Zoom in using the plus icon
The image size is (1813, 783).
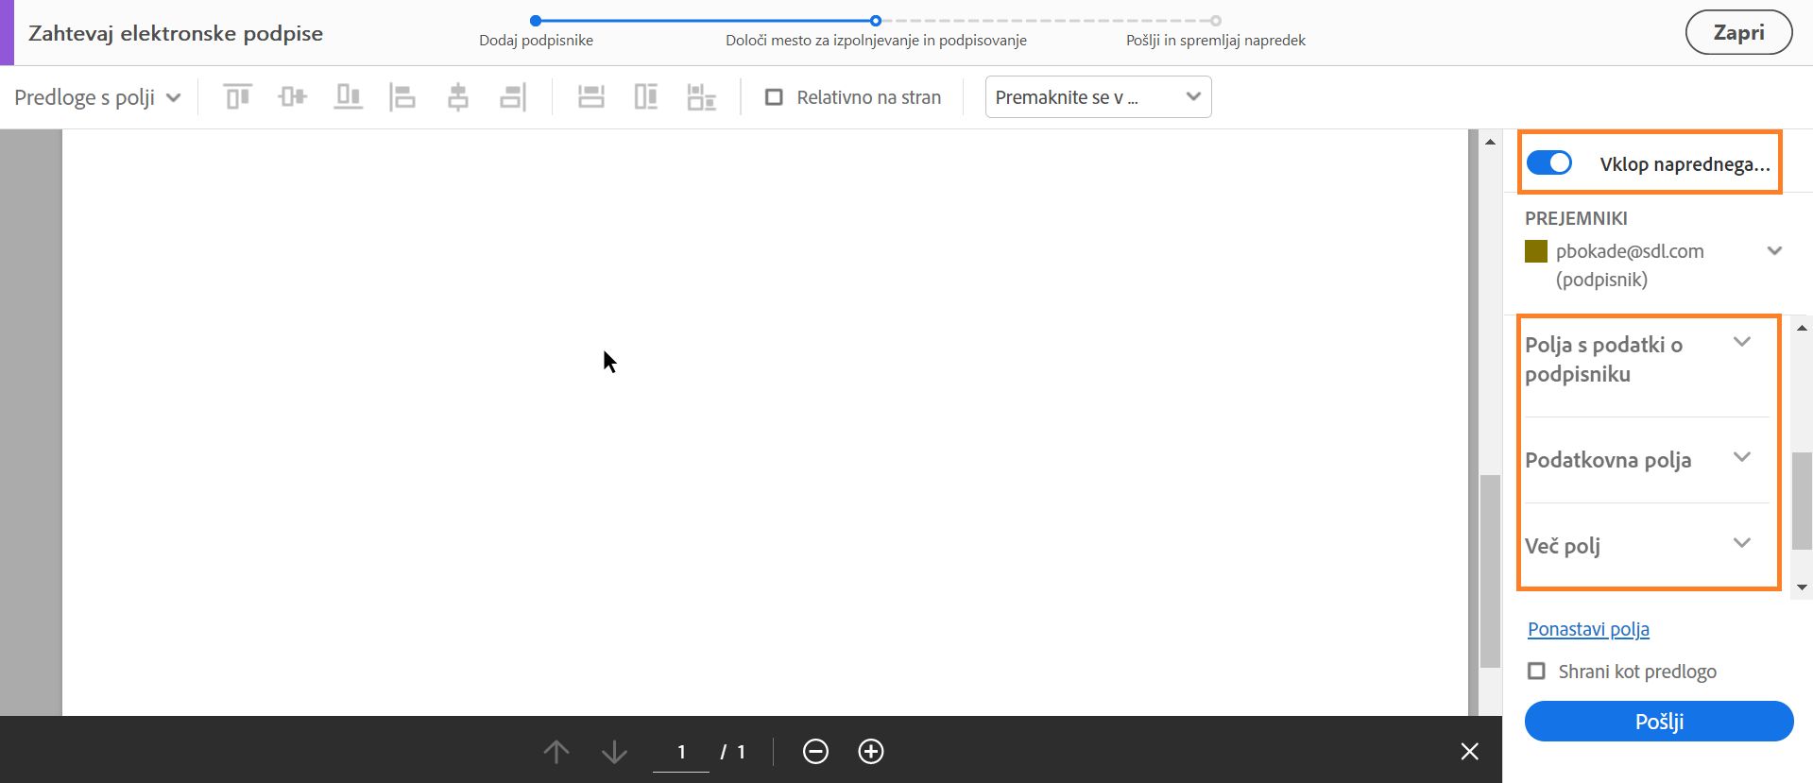(871, 752)
